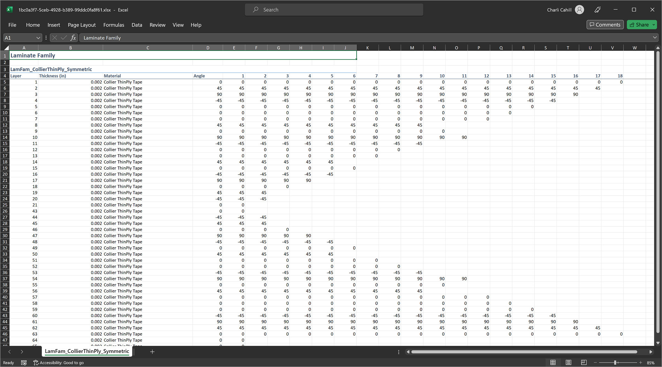Switch to the Insert tab
662x367 pixels.
54,25
